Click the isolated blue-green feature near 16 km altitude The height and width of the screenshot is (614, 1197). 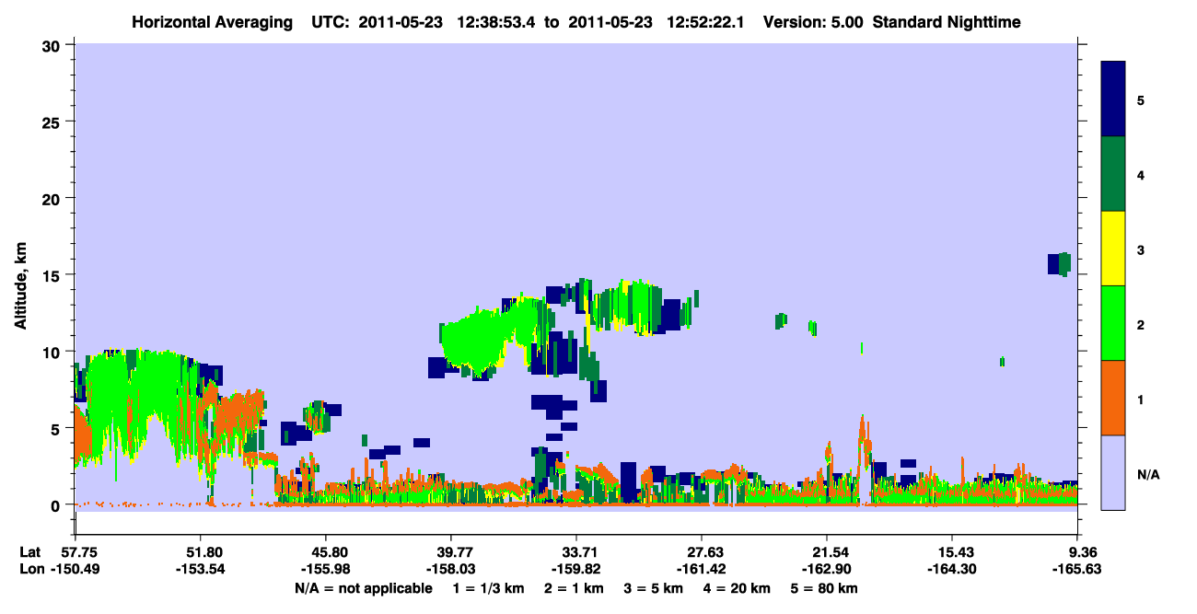[x=1059, y=264]
